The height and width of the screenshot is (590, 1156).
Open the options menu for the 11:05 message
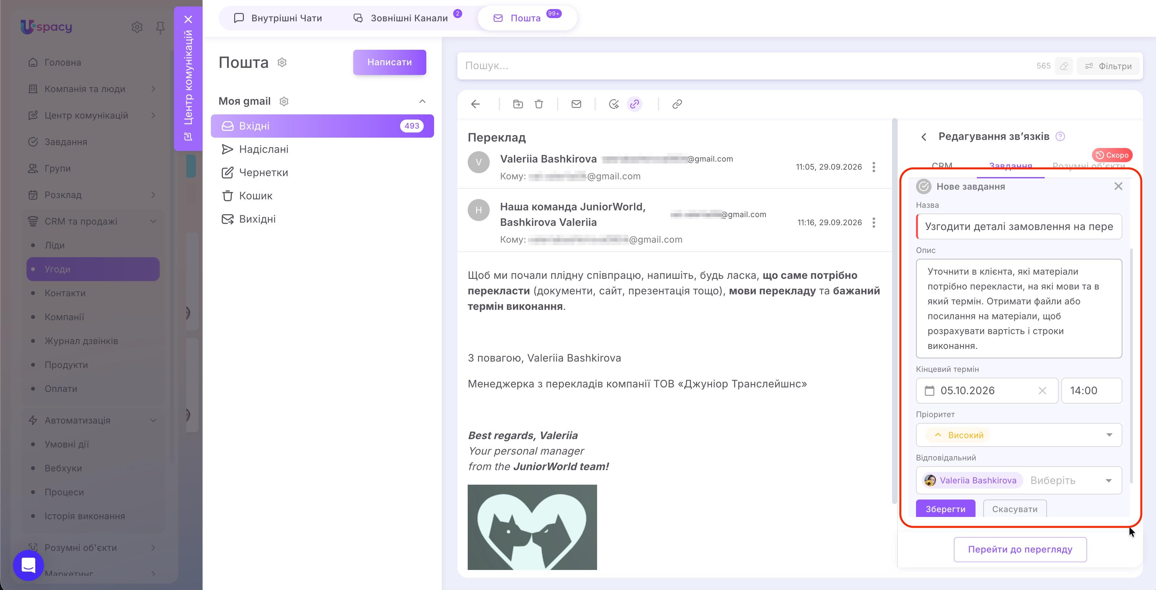click(873, 167)
